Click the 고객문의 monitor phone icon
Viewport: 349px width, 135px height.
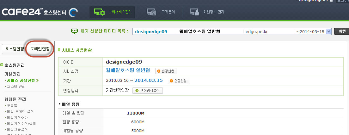[151, 12]
